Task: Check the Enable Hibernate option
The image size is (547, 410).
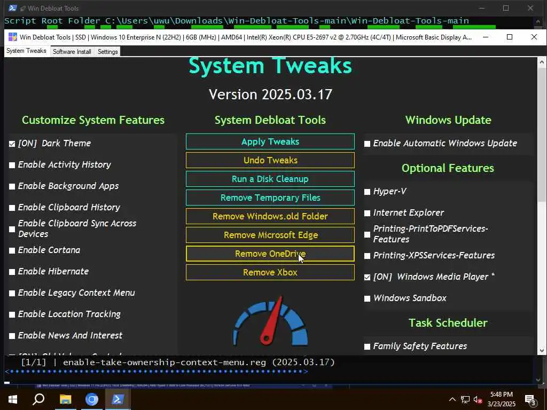Action: (12, 272)
